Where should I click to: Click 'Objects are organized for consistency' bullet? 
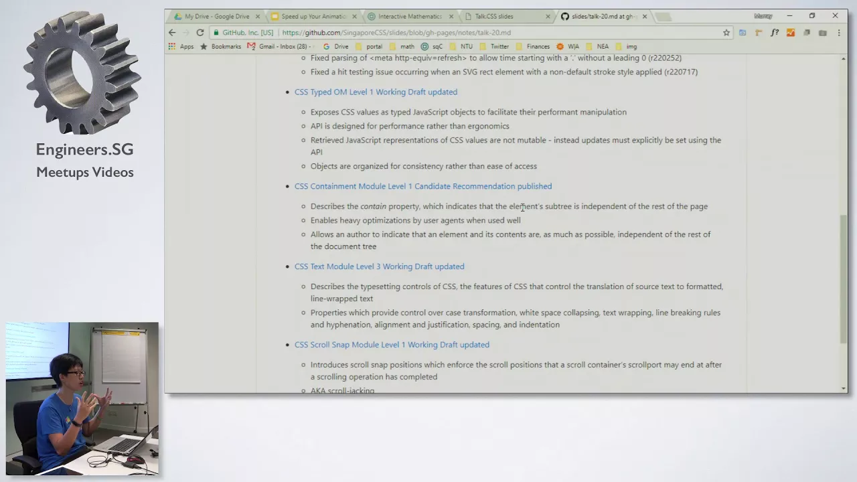click(424, 166)
